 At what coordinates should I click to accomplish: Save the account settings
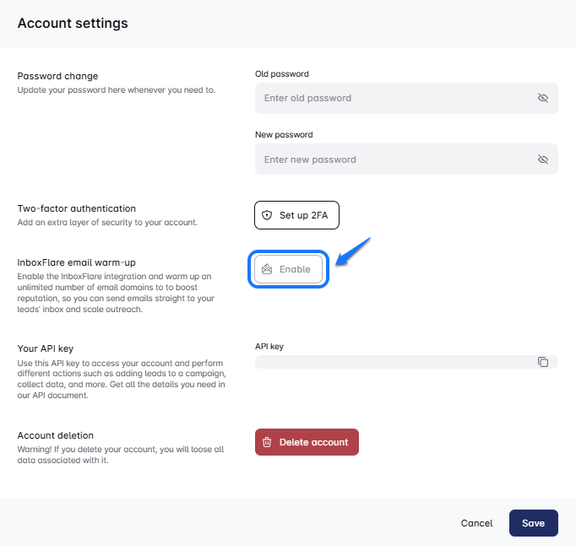tap(533, 523)
